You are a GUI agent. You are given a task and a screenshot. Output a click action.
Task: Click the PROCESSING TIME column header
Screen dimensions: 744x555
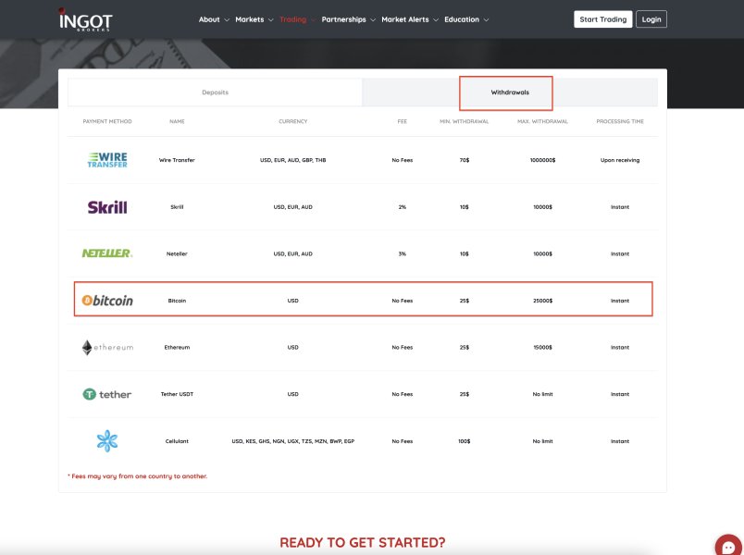coord(620,121)
